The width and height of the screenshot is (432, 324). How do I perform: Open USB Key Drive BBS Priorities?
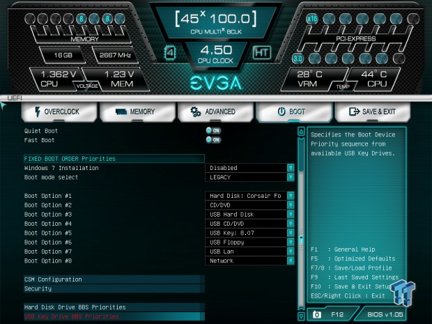(114, 316)
